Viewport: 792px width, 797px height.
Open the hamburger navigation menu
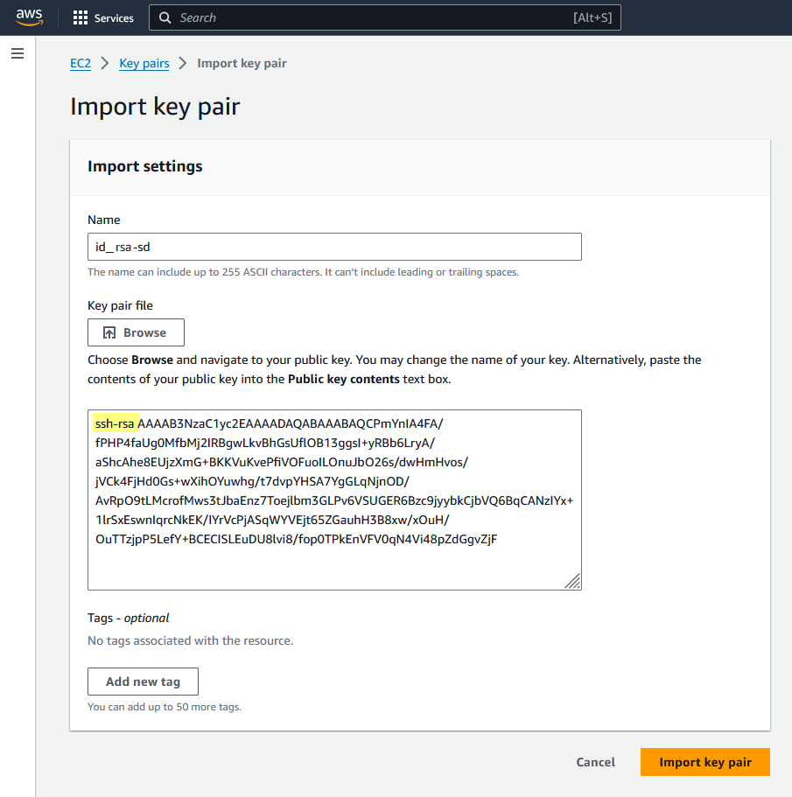point(18,53)
